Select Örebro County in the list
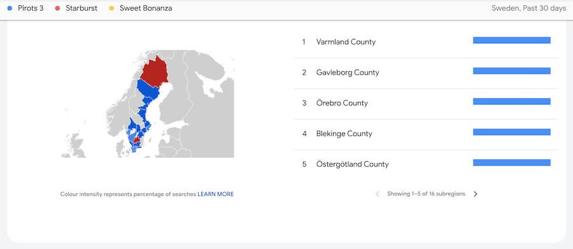The image size is (573, 249). tap(426, 103)
